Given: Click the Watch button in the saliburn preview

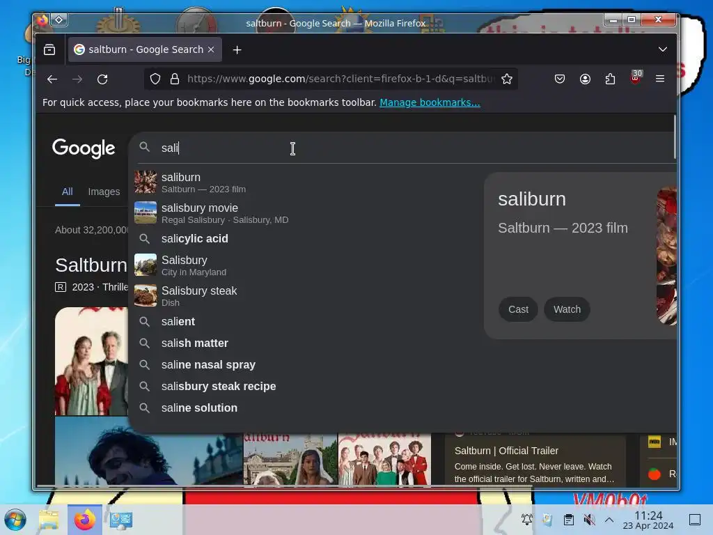Looking at the screenshot, I should 567,309.
